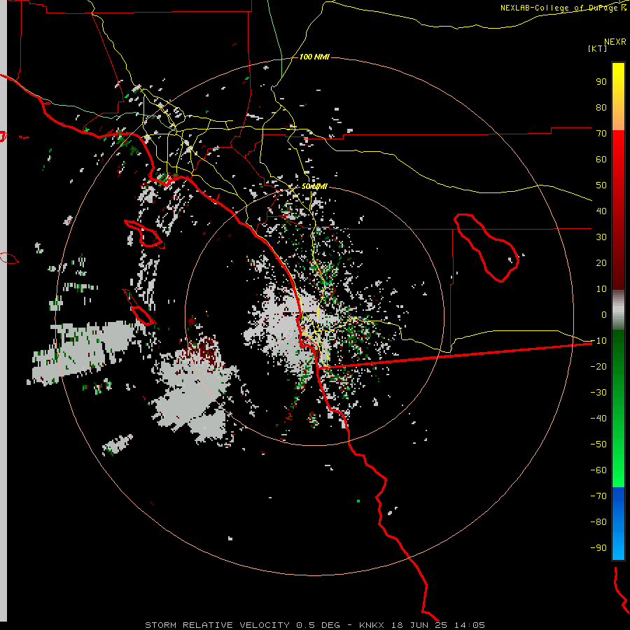Click the positive 30 scale value
The image size is (630, 630).
(601, 237)
